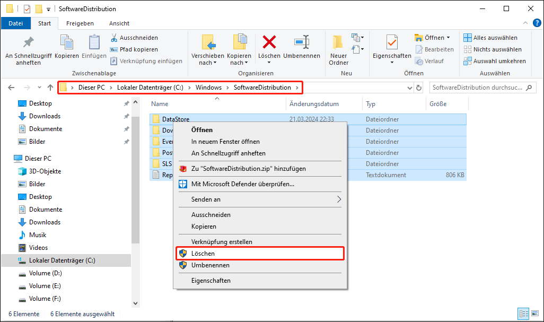Open the Neues Element dropdown icon
544x322 pixels.
point(358,38)
